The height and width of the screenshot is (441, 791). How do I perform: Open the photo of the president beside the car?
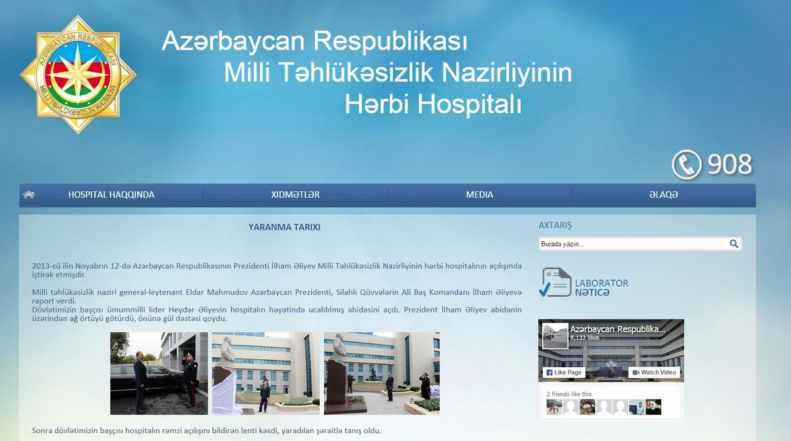tap(159, 373)
